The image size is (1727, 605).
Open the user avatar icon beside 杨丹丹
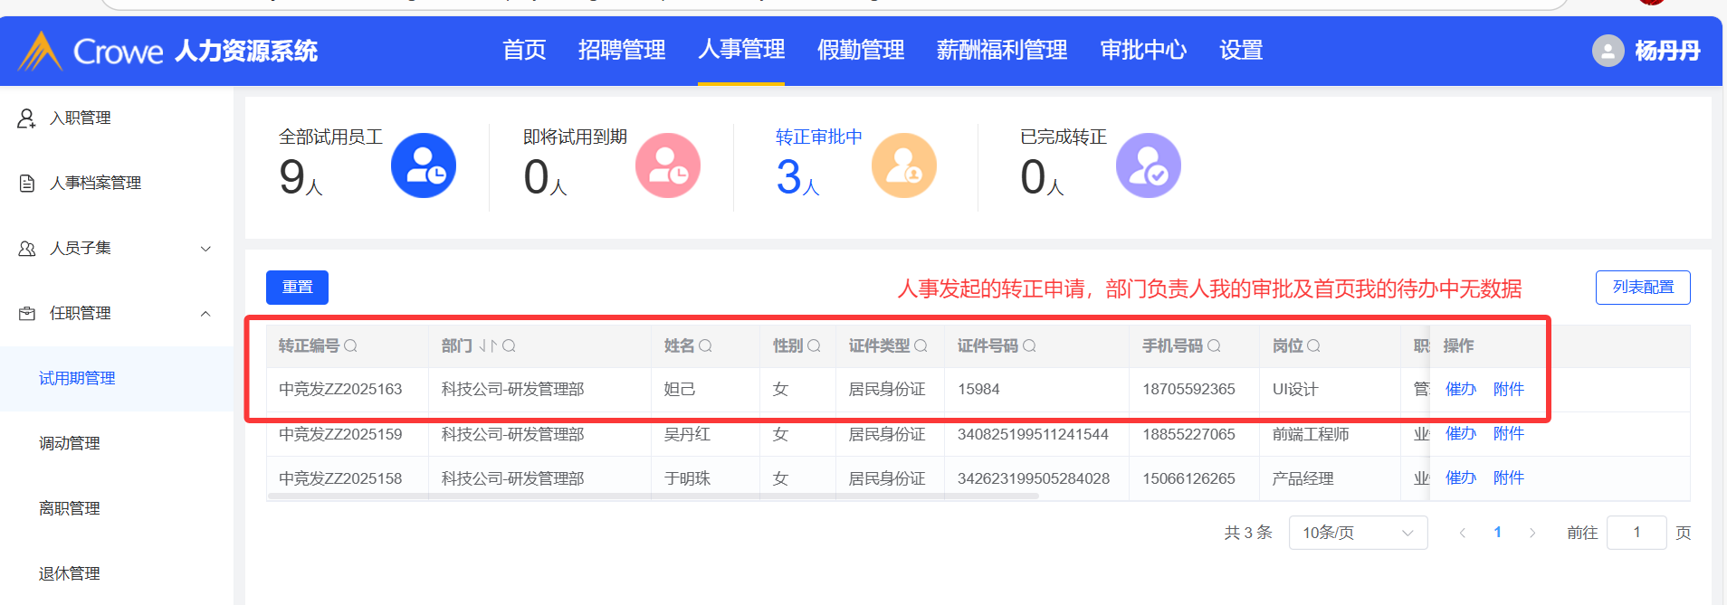tap(1608, 51)
